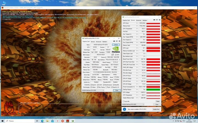Click the camera icon in Sensors GPU-Z window
This screenshot has height=123, width=198.
coord(154,20)
